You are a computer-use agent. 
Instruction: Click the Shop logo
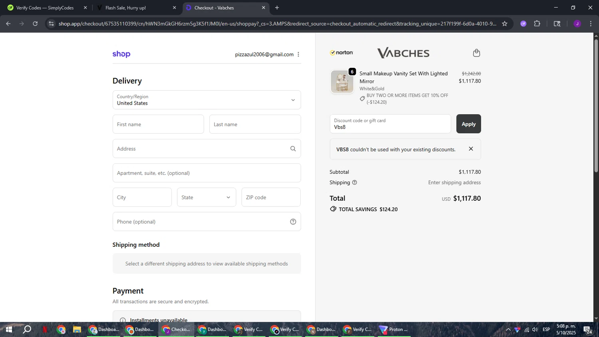pos(121,54)
